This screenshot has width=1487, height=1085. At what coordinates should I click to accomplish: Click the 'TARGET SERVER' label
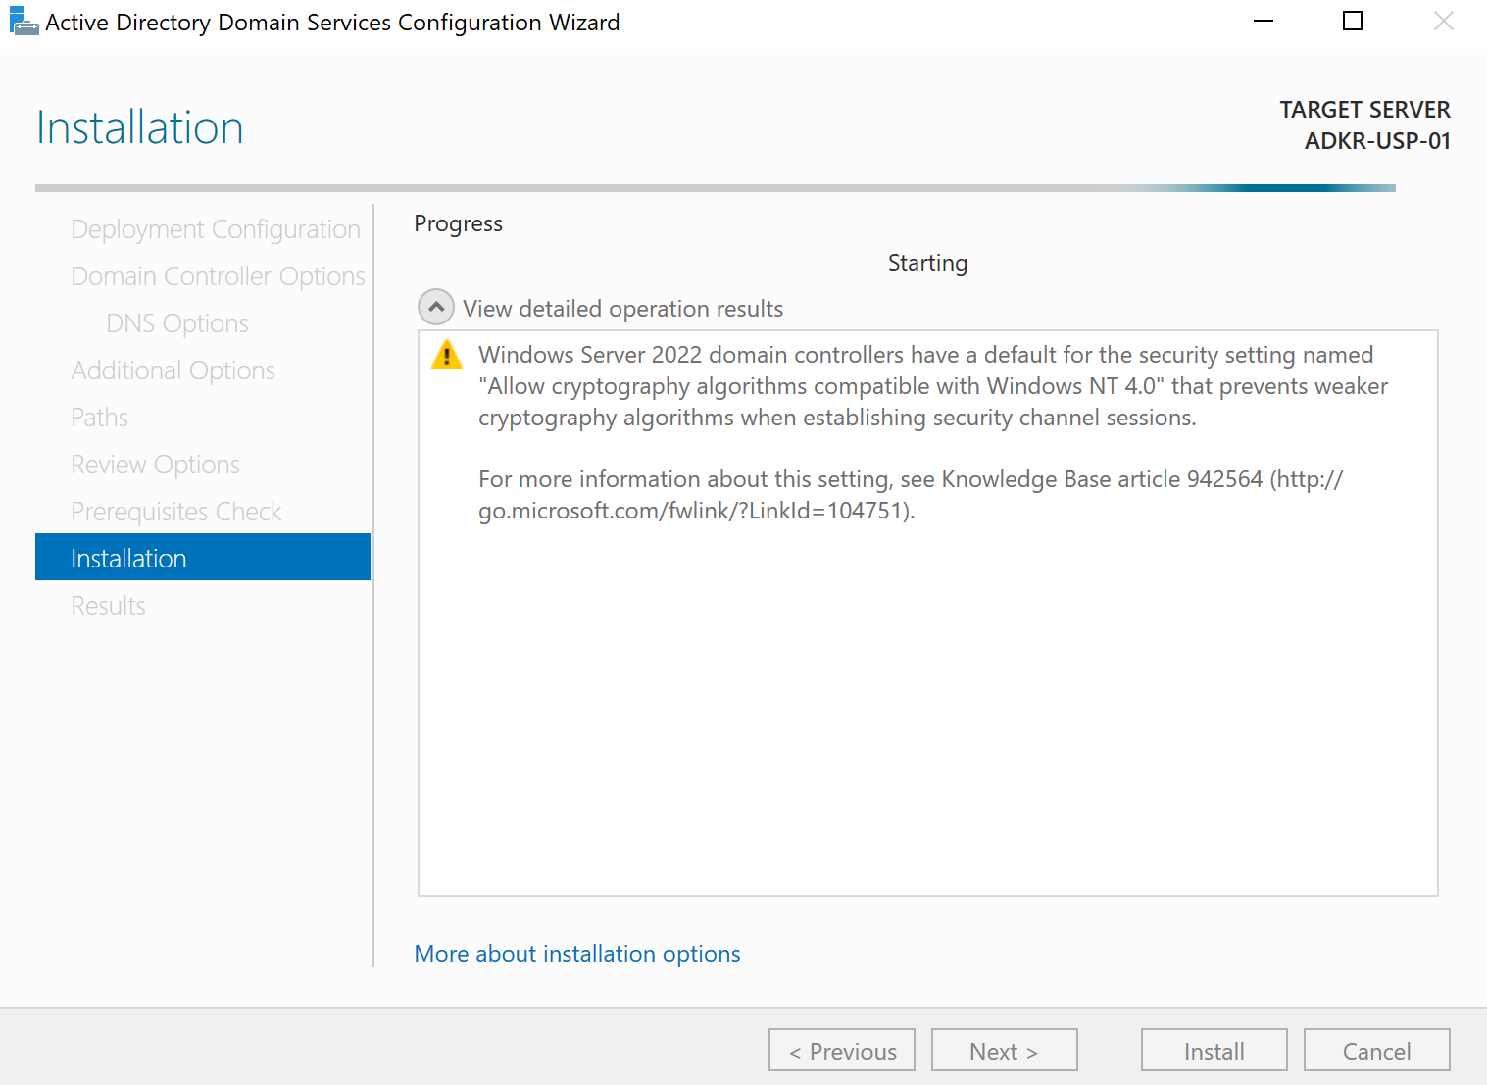[x=1364, y=110]
